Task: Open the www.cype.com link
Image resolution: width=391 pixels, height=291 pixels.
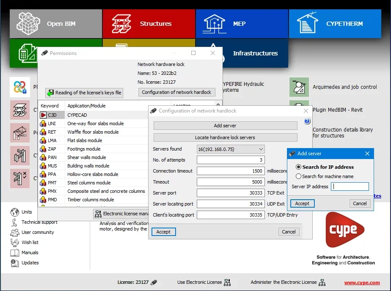Action: click(362, 283)
